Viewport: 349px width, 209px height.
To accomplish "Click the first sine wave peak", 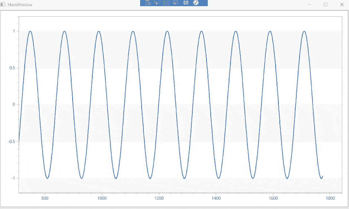I will pyautogui.click(x=30, y=31).
